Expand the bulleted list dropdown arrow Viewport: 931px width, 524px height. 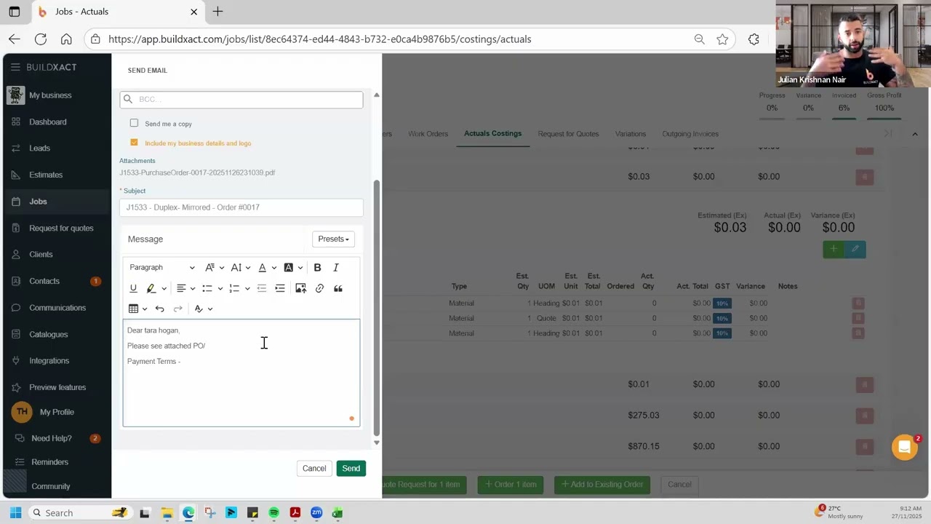(x=220, y=289)
